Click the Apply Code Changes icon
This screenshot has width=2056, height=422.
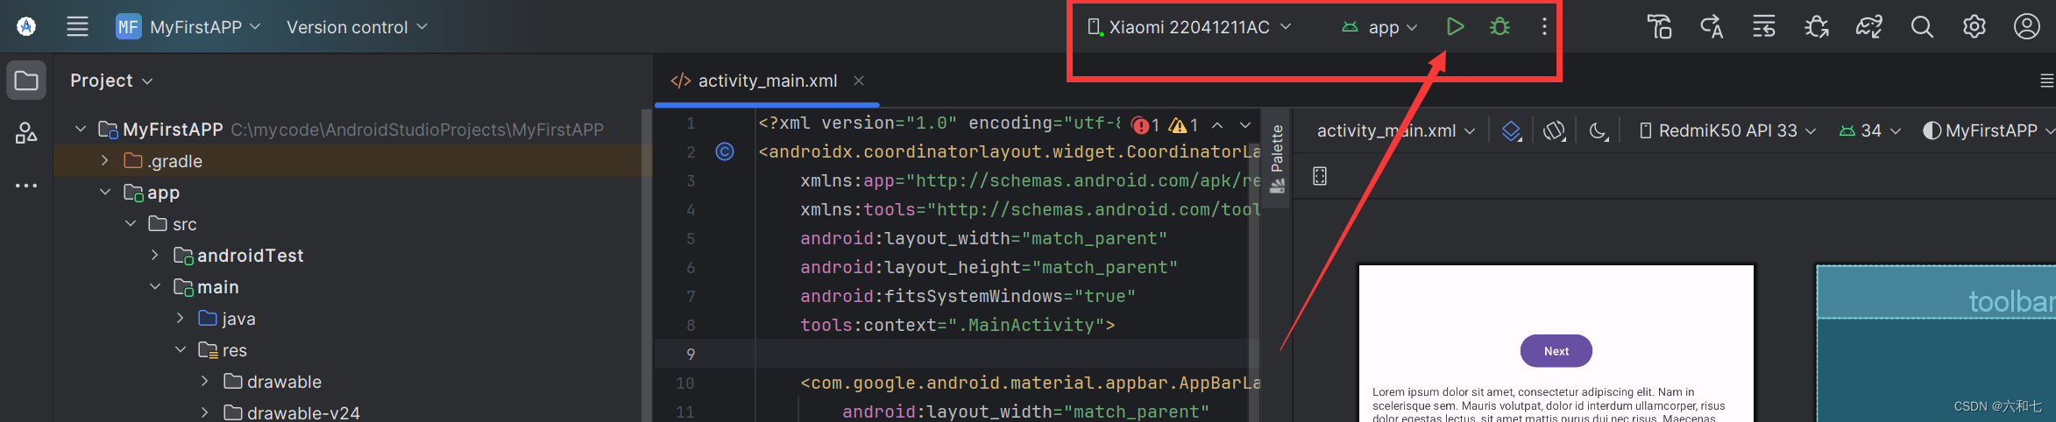(x=1764, y=27)
